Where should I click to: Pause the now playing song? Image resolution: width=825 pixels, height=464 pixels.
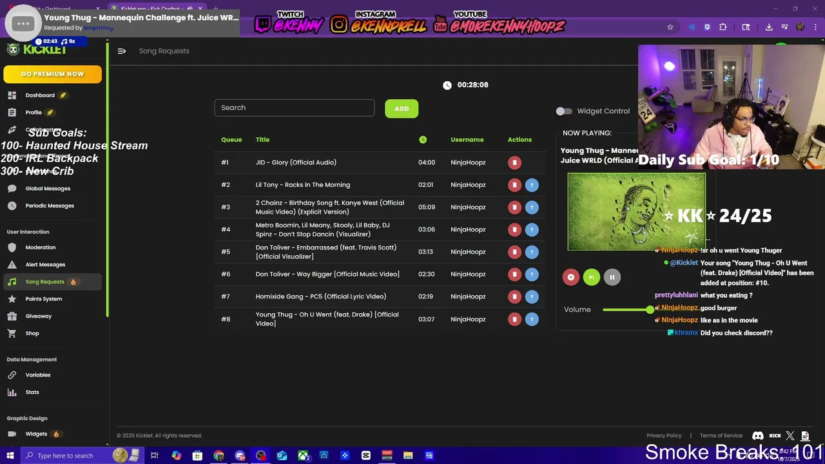pos(612,277)
